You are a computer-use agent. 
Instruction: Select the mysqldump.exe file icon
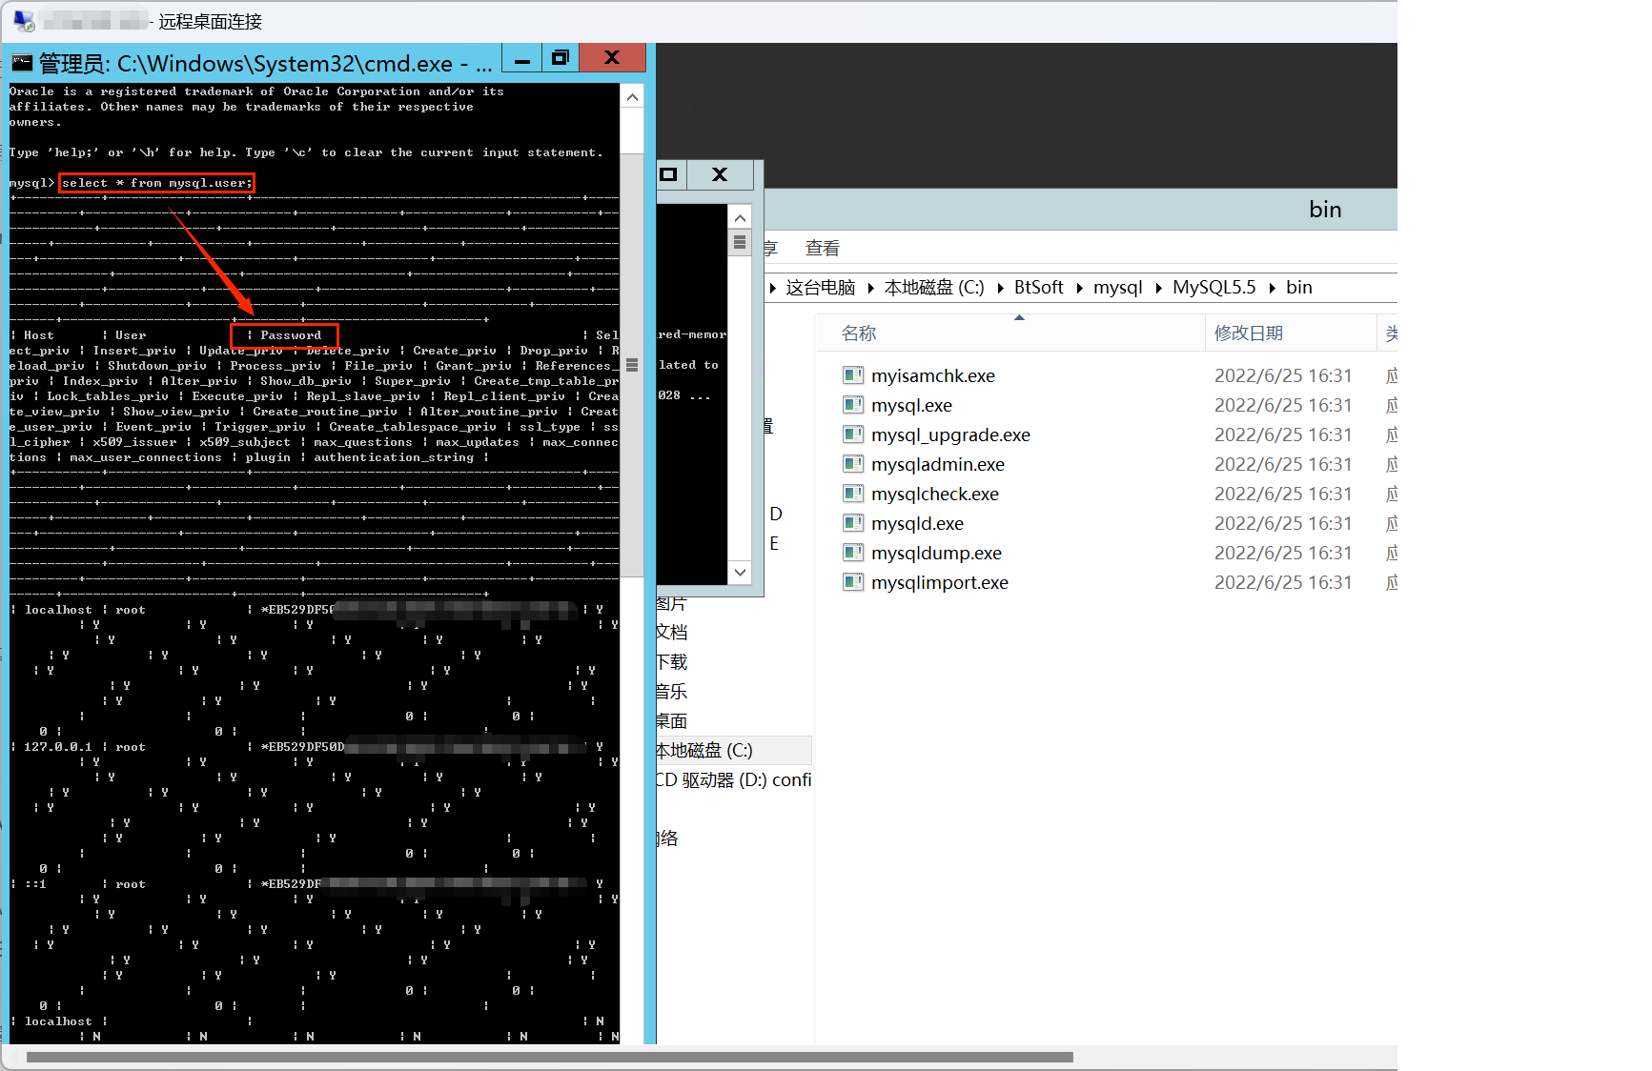[853, 553]
